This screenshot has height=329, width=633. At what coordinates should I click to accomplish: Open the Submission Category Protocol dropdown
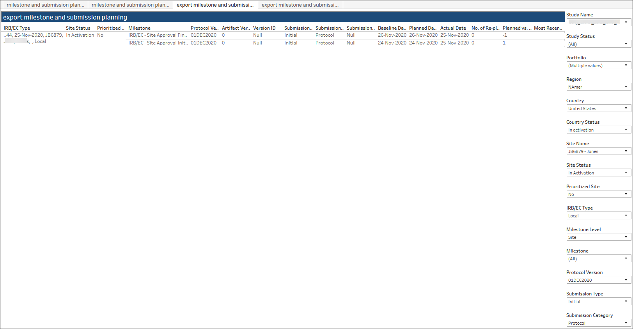[x=599, y=323]
